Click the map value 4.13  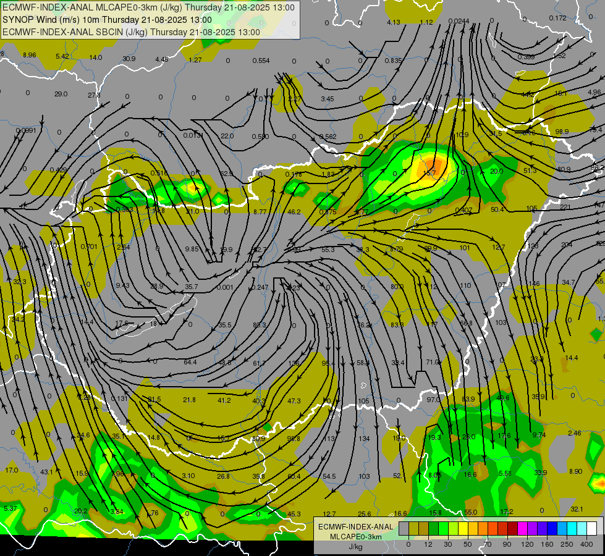tap(394, 22)
